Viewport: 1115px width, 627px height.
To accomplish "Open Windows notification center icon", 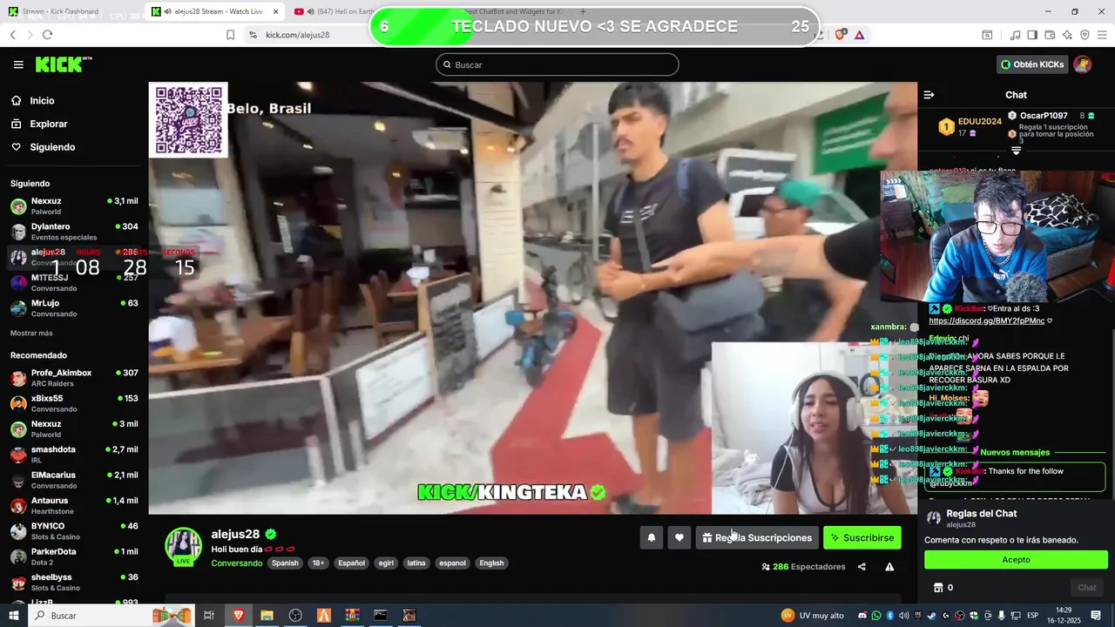I will pyautogui.click(x=1095, y=616).
